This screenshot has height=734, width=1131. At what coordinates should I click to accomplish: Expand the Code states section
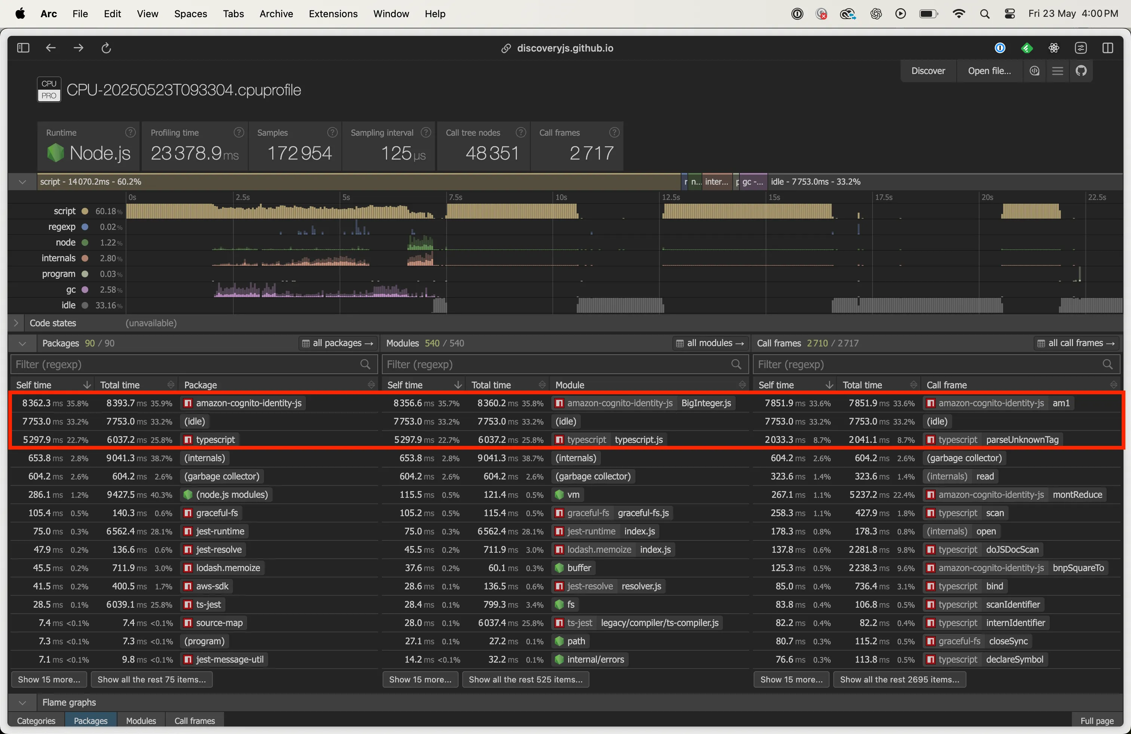pyautogui.click(x=16, y=323)
